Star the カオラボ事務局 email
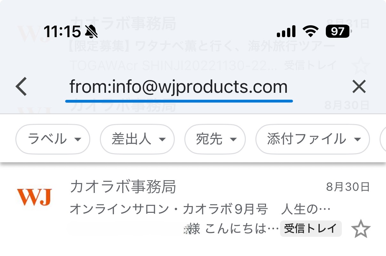386x256 pixels. click(361, 229)
